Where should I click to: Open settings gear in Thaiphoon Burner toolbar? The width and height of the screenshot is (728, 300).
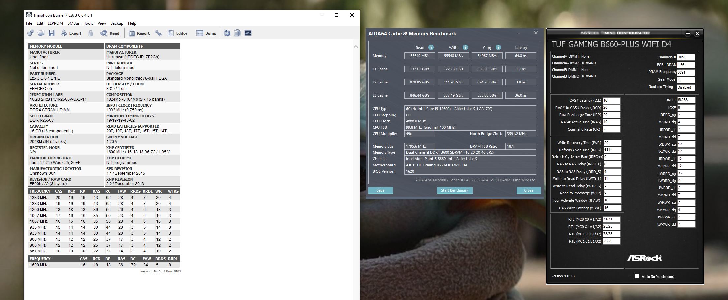click(30, 33)
